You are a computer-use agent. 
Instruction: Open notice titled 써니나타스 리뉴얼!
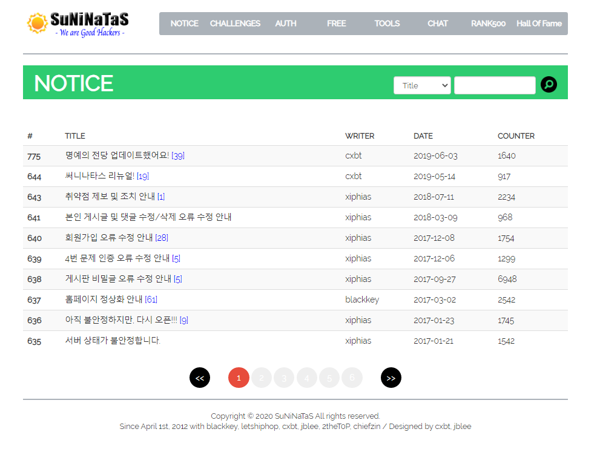pyautogui.click(x=99, y=176)
